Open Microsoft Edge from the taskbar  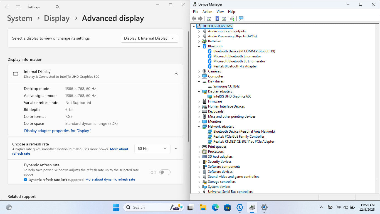[215, 207]
